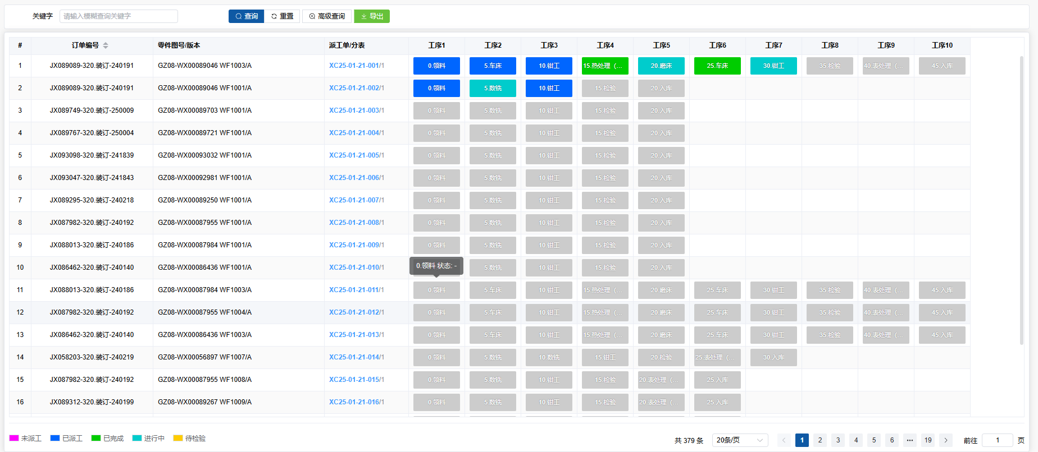This screenshot has width=1038, height=452.
Task: Click the pagination ellipsis for more pages
Action: (910, 440)
